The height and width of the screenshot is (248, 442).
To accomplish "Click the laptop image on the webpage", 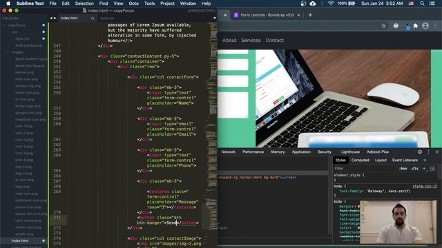I will click(343, 99).
